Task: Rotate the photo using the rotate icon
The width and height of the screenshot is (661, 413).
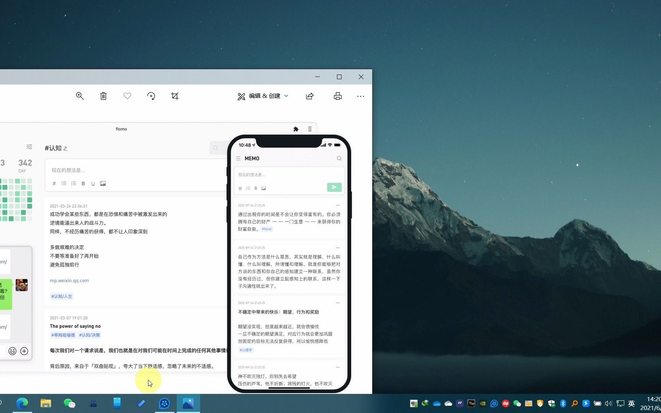Action: [x=151, y=96]
